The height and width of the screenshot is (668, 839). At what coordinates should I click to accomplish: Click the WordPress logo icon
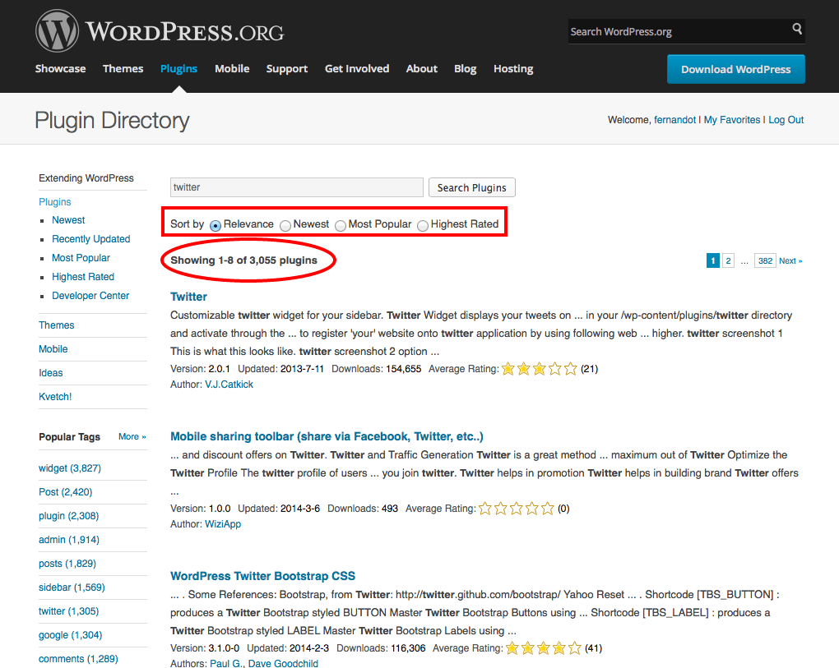pyautogui.click(x=57, y=31)
